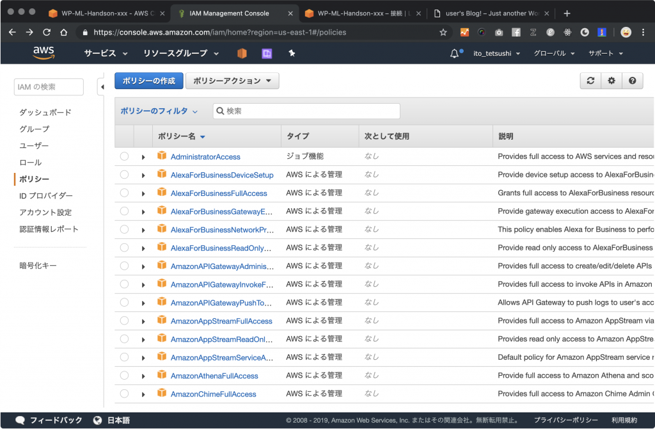Click the camera extension icon
This screenshot has width=655, height=429.
coord(499,32)
